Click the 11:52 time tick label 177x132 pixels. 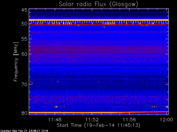click(92, 120)
